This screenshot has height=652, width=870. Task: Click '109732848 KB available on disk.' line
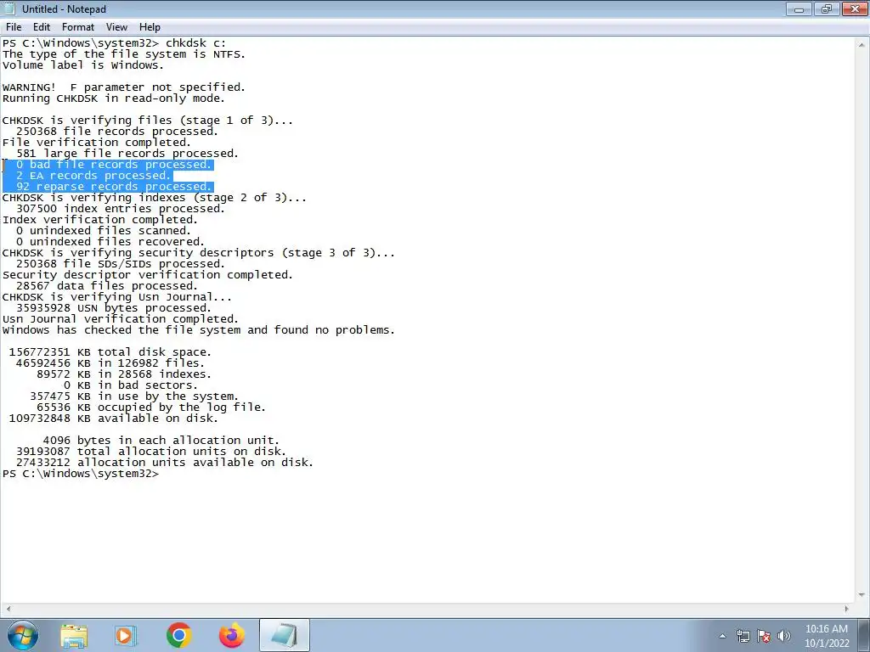pyautogui.click(x=114, y=419)
